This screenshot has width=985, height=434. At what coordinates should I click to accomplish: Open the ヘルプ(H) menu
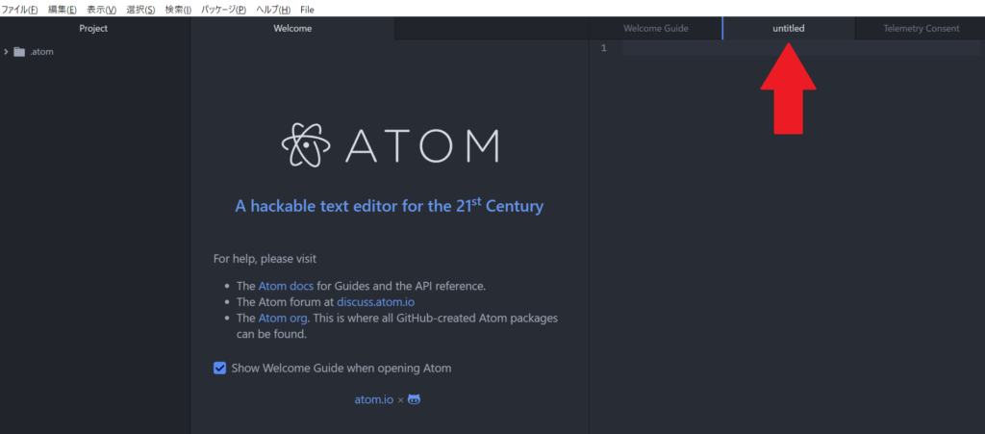[x=273, y=10]
